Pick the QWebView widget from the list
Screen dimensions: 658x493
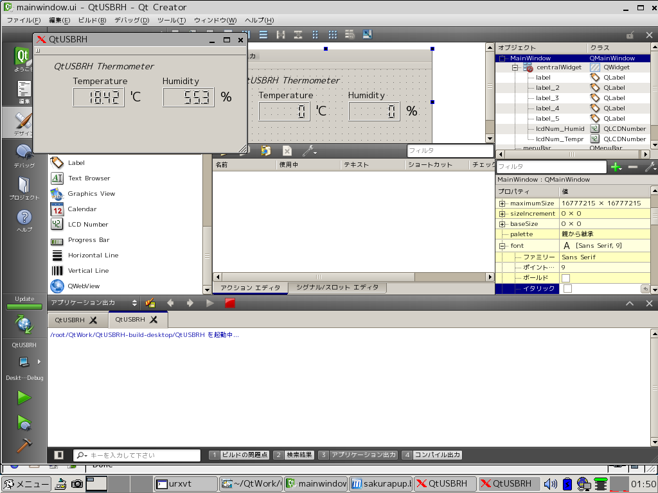click(x=84, y=286)
